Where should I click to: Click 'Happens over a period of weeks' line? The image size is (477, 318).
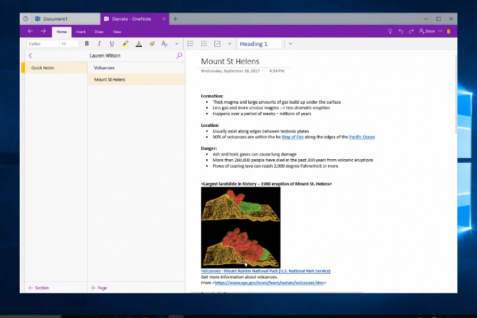(x=262, y=114)
